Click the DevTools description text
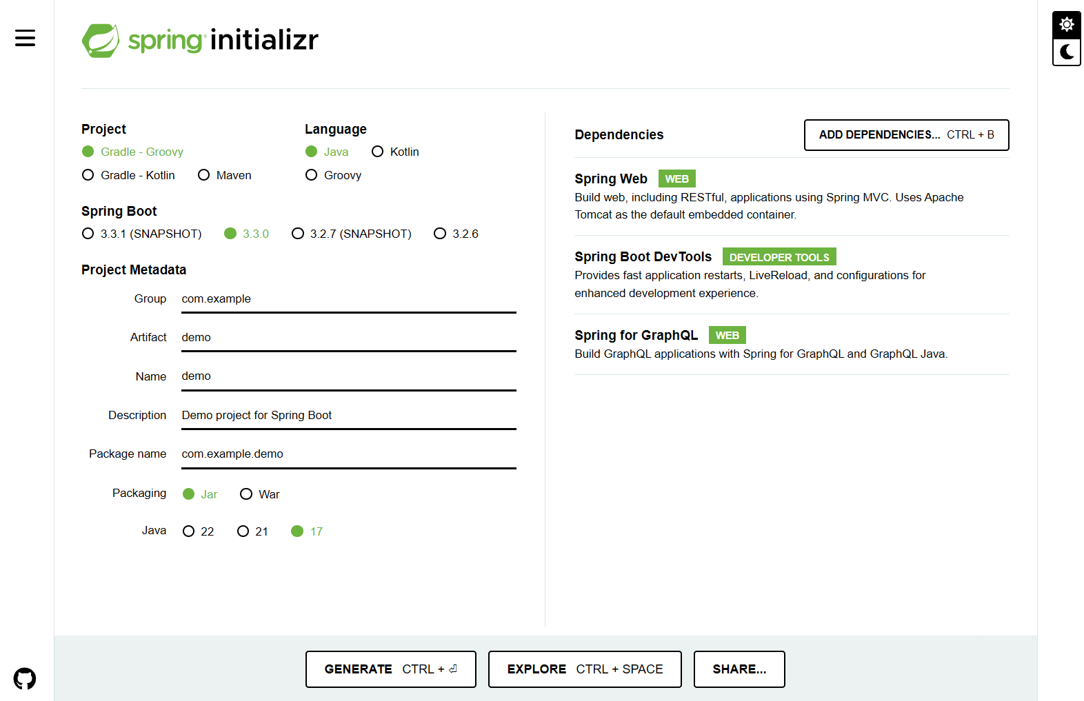This screenshot has width=1084, height=701. click(750, 284)
